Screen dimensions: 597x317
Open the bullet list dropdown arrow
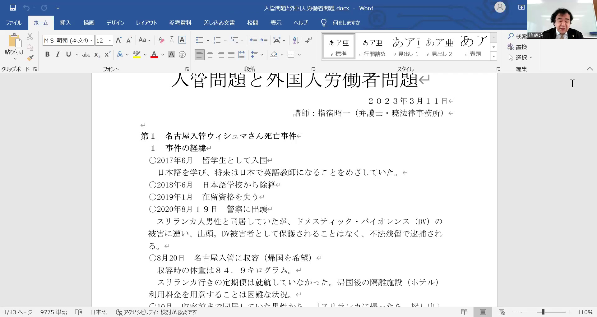click(x=208, y=40)
